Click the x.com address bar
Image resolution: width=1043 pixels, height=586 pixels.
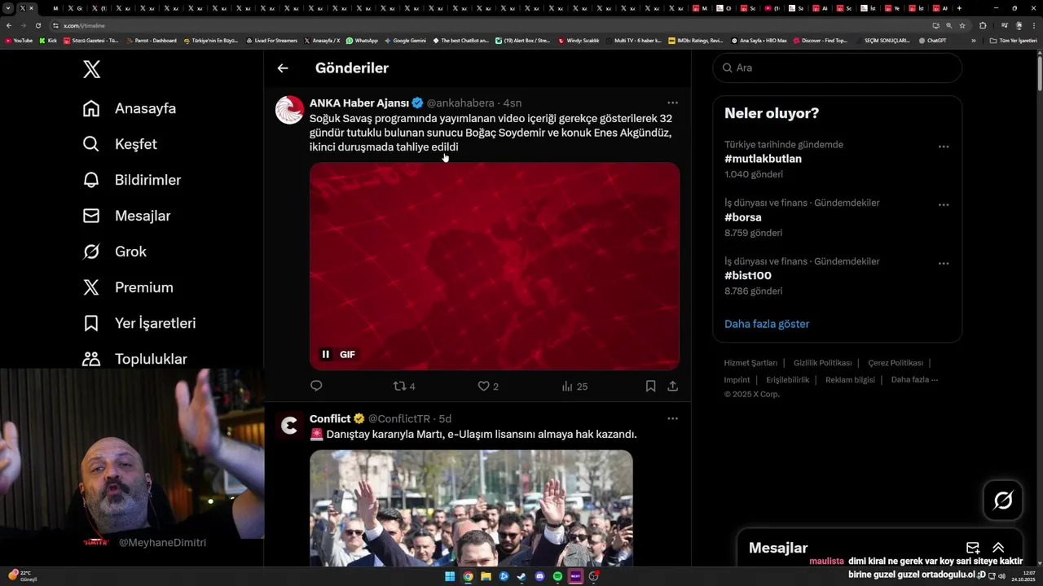[489, 25]
